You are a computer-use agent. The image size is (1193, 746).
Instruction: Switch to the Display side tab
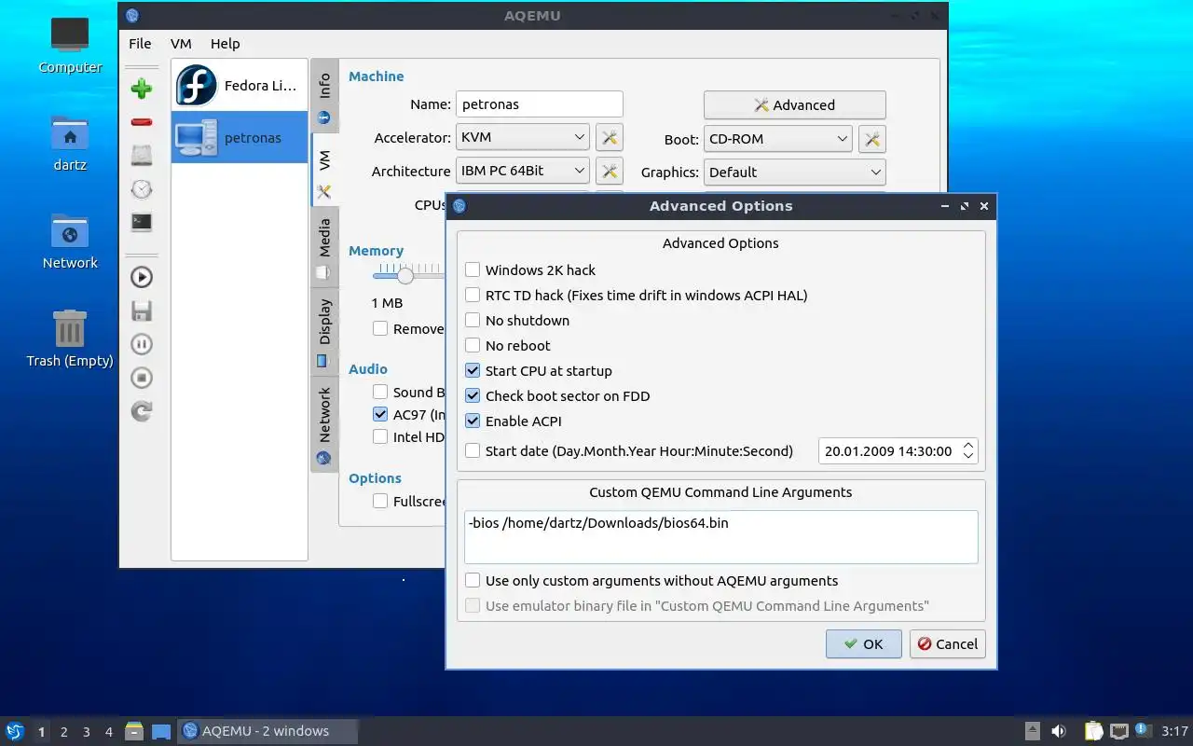[x=324, y=332]
